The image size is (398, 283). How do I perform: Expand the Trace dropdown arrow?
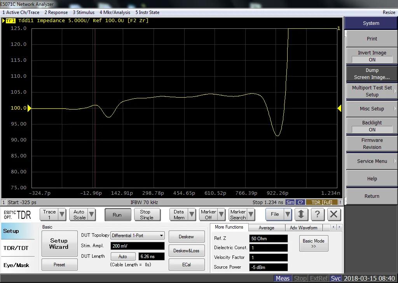point(62,215)
